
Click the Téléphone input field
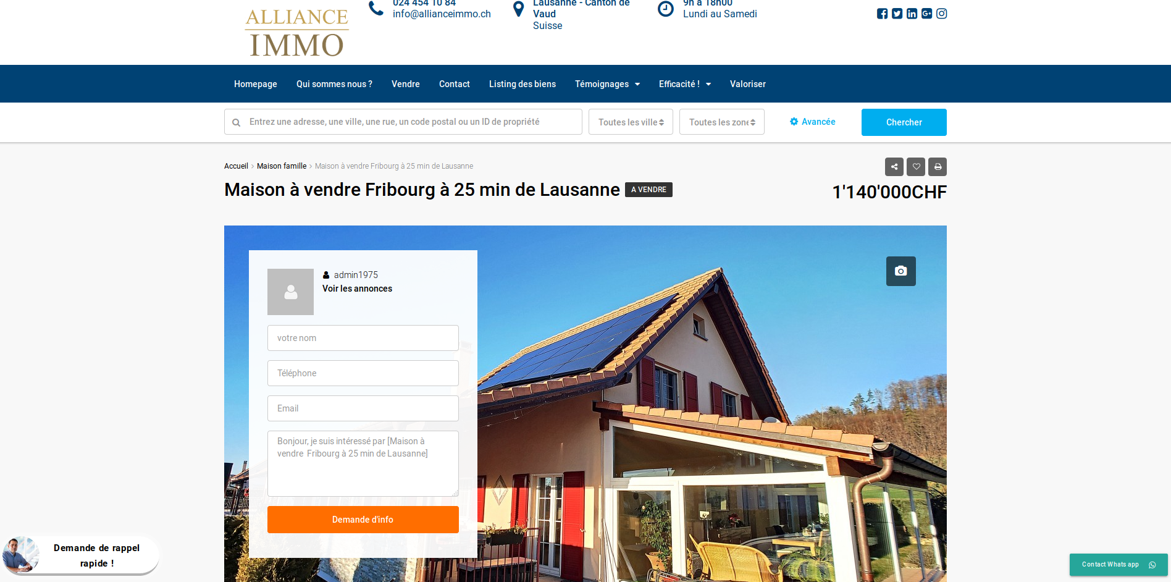click(363, 373)
